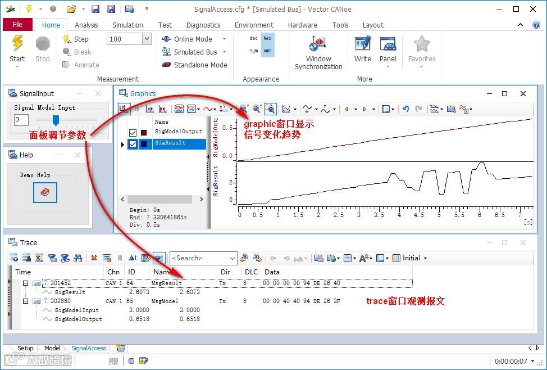Click the statistics icon in Trace toolbar
The image size is (547, 370).
pyautogui.click(x=26, y=258)
